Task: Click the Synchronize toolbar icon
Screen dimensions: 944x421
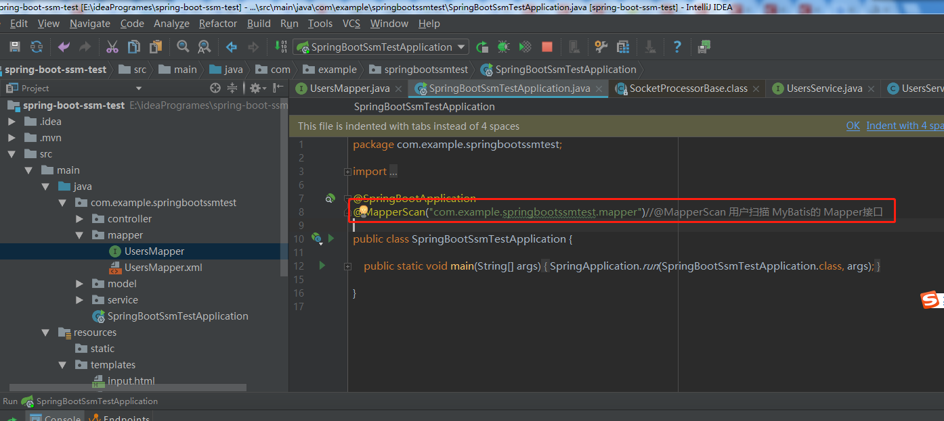Action: pos(37,47)
